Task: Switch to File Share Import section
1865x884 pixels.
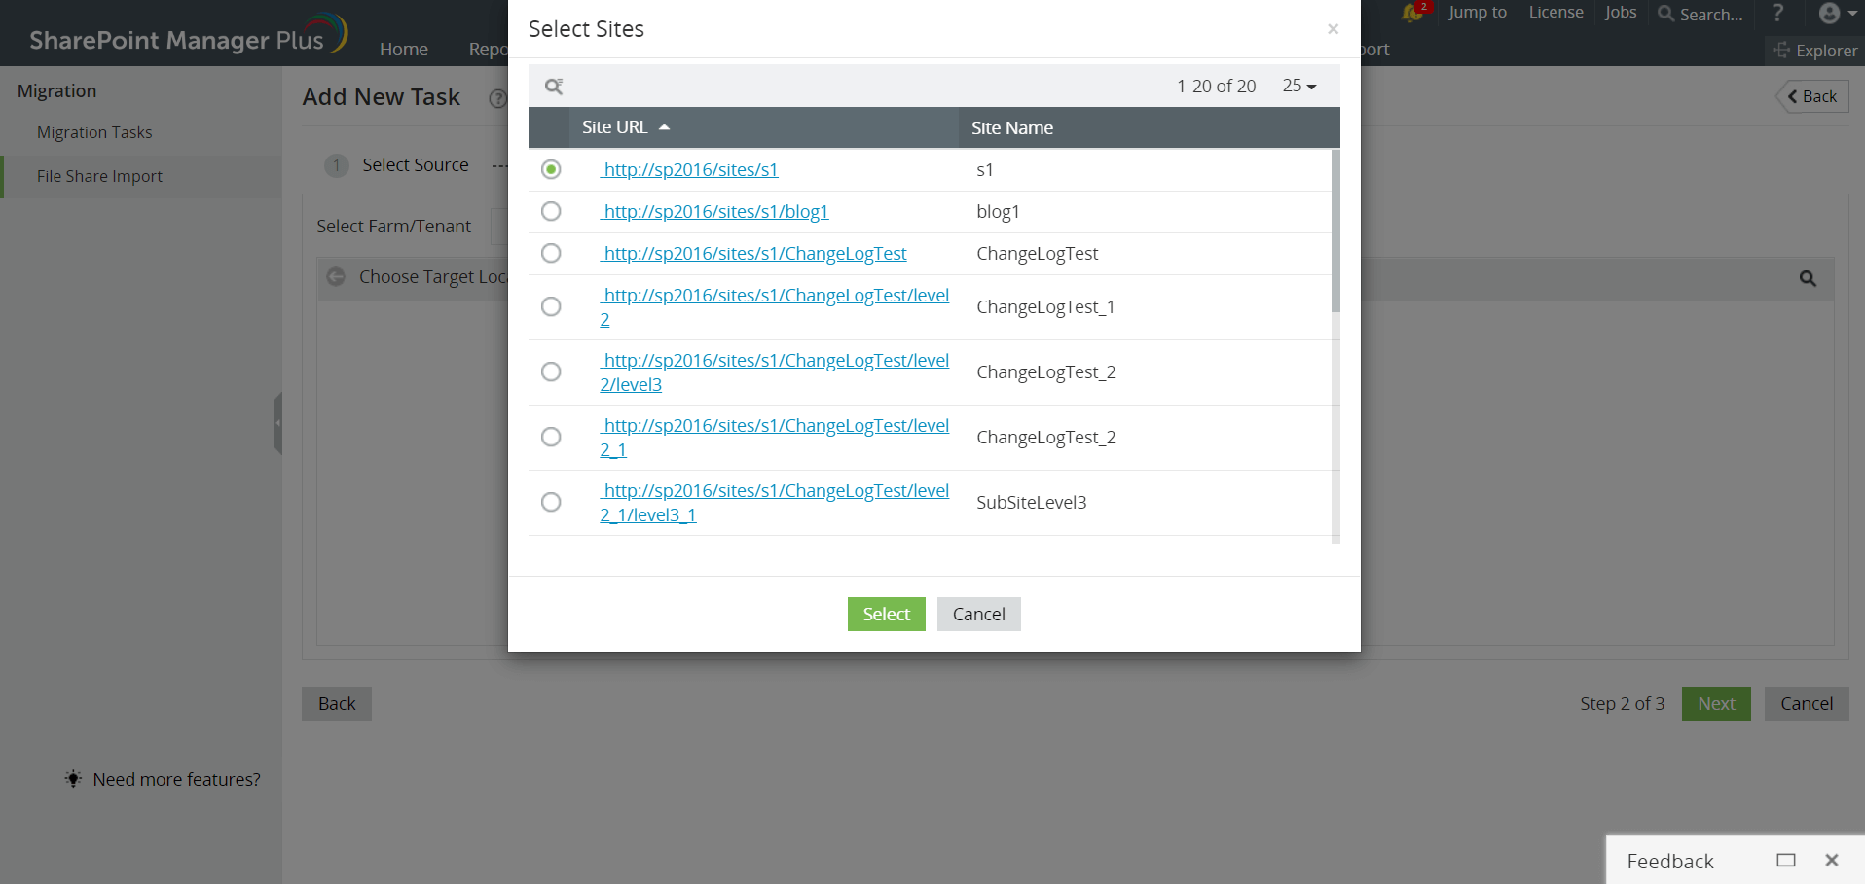Action: coord(98,176)
